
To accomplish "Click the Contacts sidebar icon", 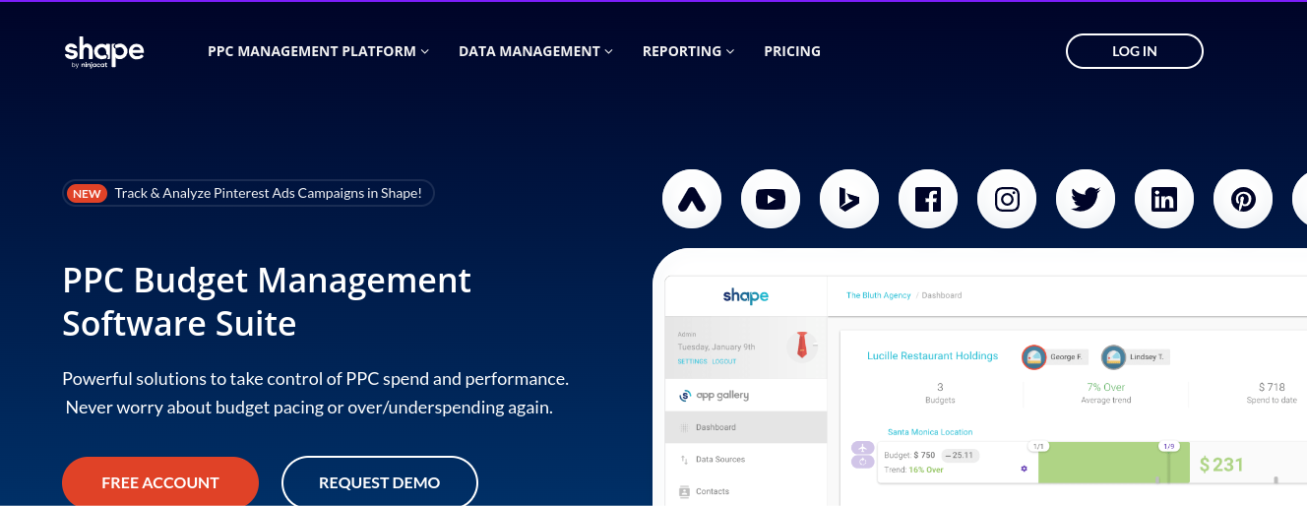I will pos(684,491).
